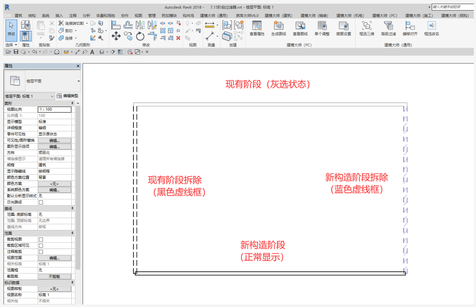Open 高级过滤 filter tool

388,28
